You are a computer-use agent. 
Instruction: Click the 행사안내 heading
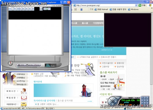pos(38,82)
